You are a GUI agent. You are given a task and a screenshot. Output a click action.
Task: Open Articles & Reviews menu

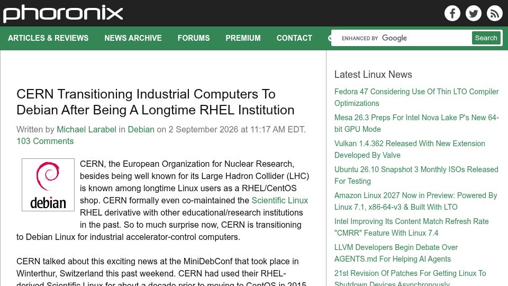tap(48, 38)
